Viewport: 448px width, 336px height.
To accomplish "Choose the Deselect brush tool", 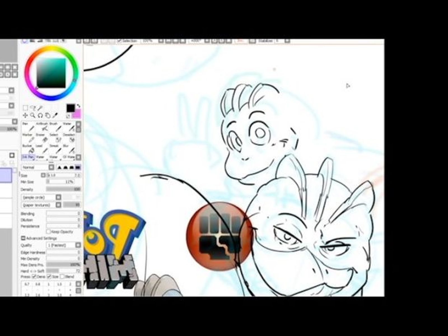I will tap(68, 138).
